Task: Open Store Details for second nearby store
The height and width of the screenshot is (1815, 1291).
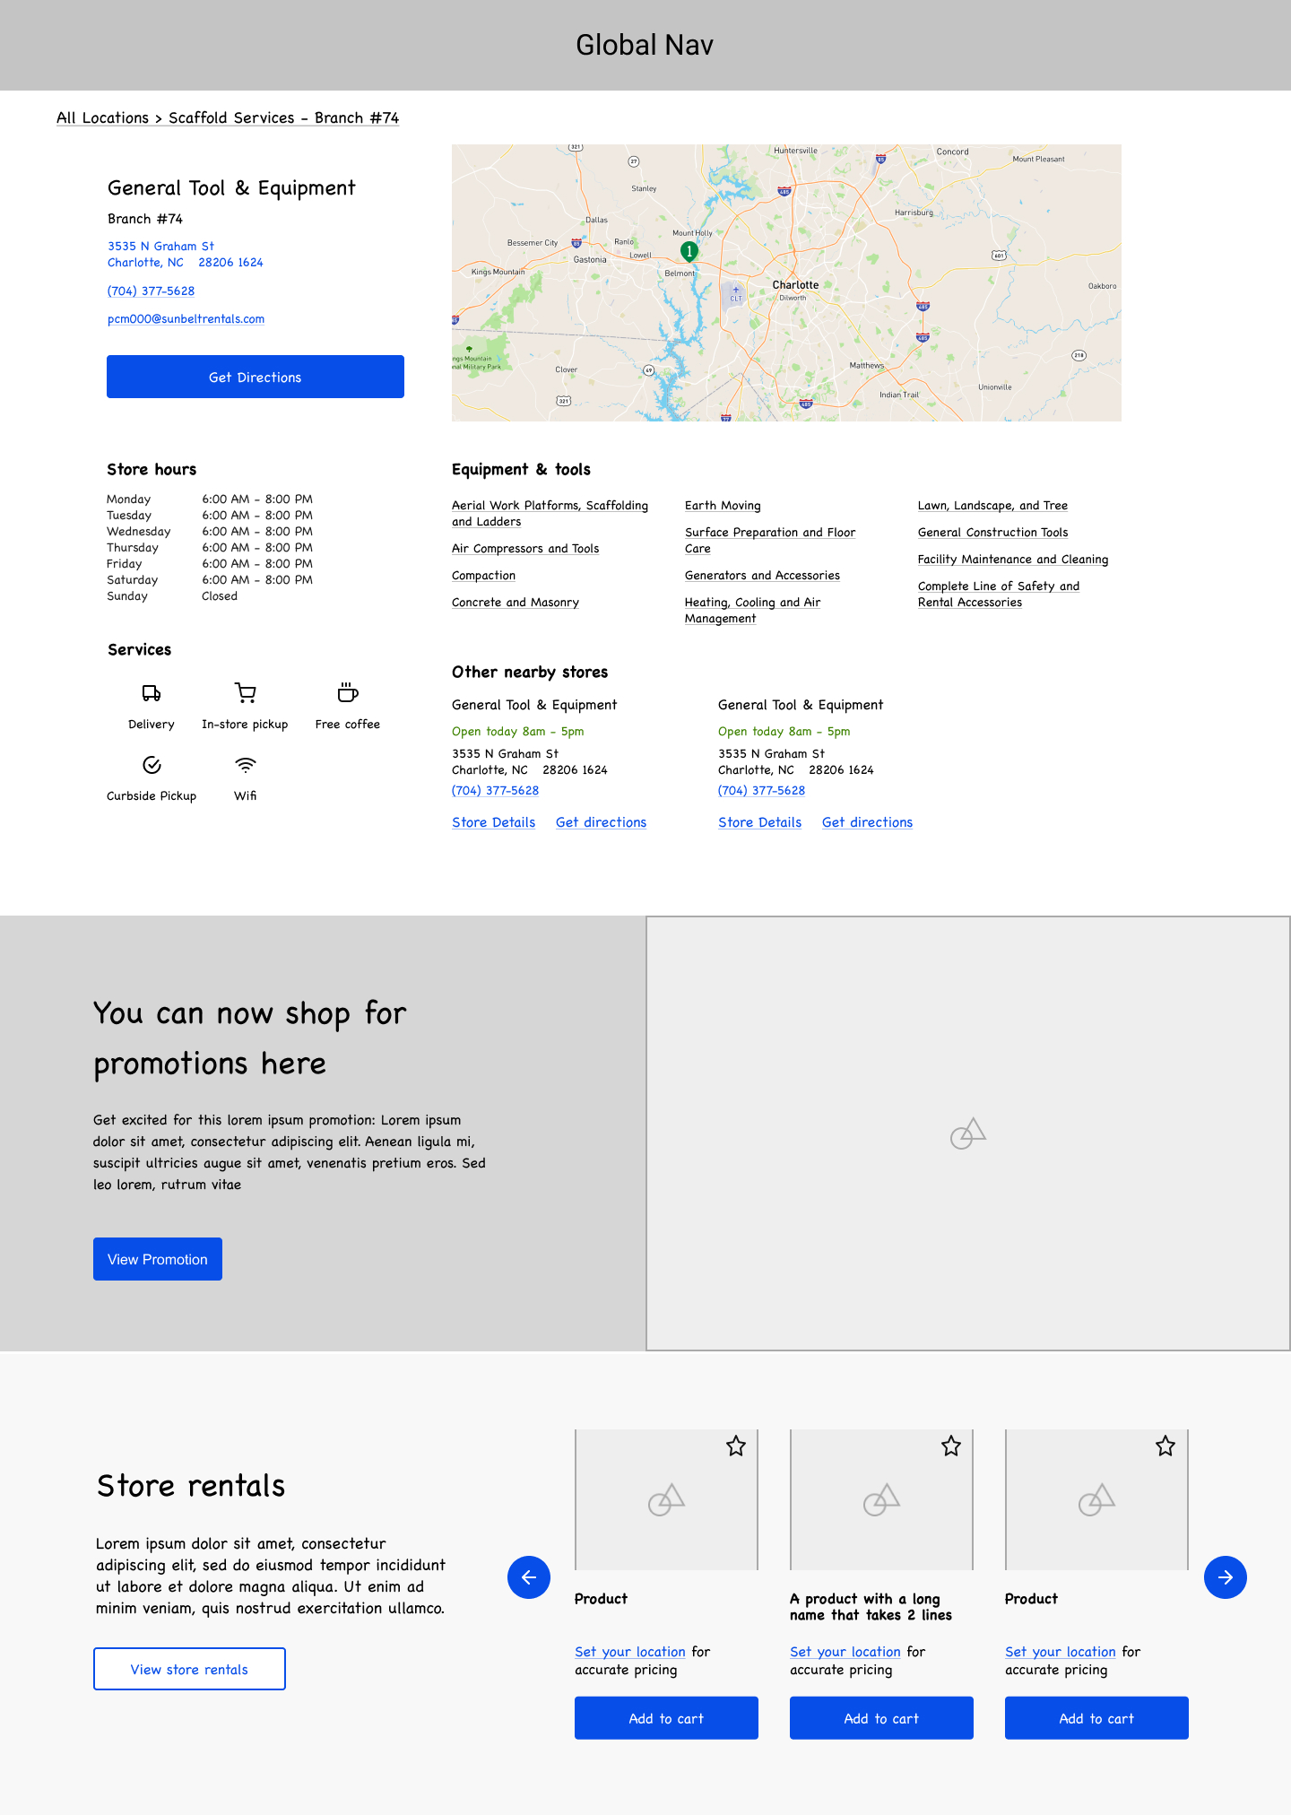Action: [759, 822]
